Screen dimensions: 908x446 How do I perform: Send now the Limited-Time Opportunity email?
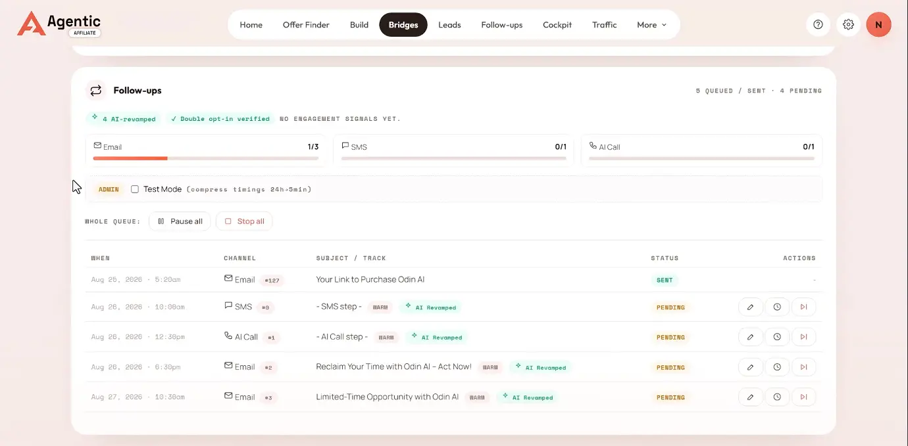(803, 397)
